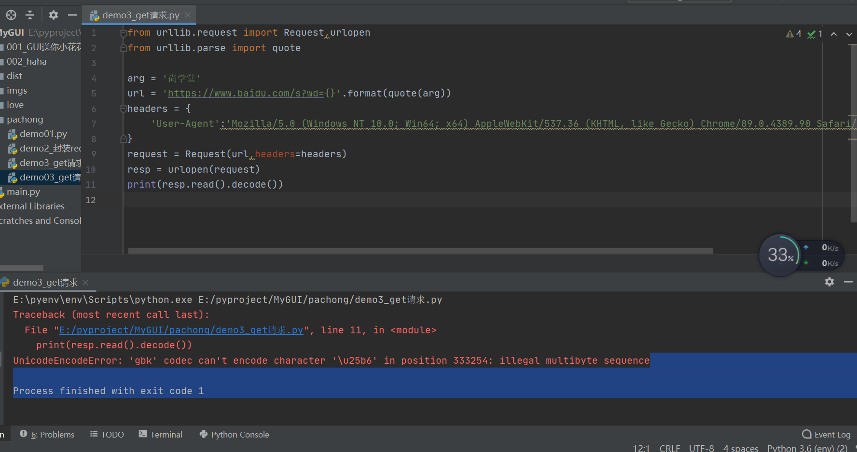Screen dimensions: 857x452
Task: Click fold marker on line 1 import
Action: coord(123,33)
